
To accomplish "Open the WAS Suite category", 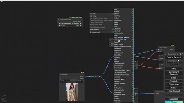I will coord(124,101).
